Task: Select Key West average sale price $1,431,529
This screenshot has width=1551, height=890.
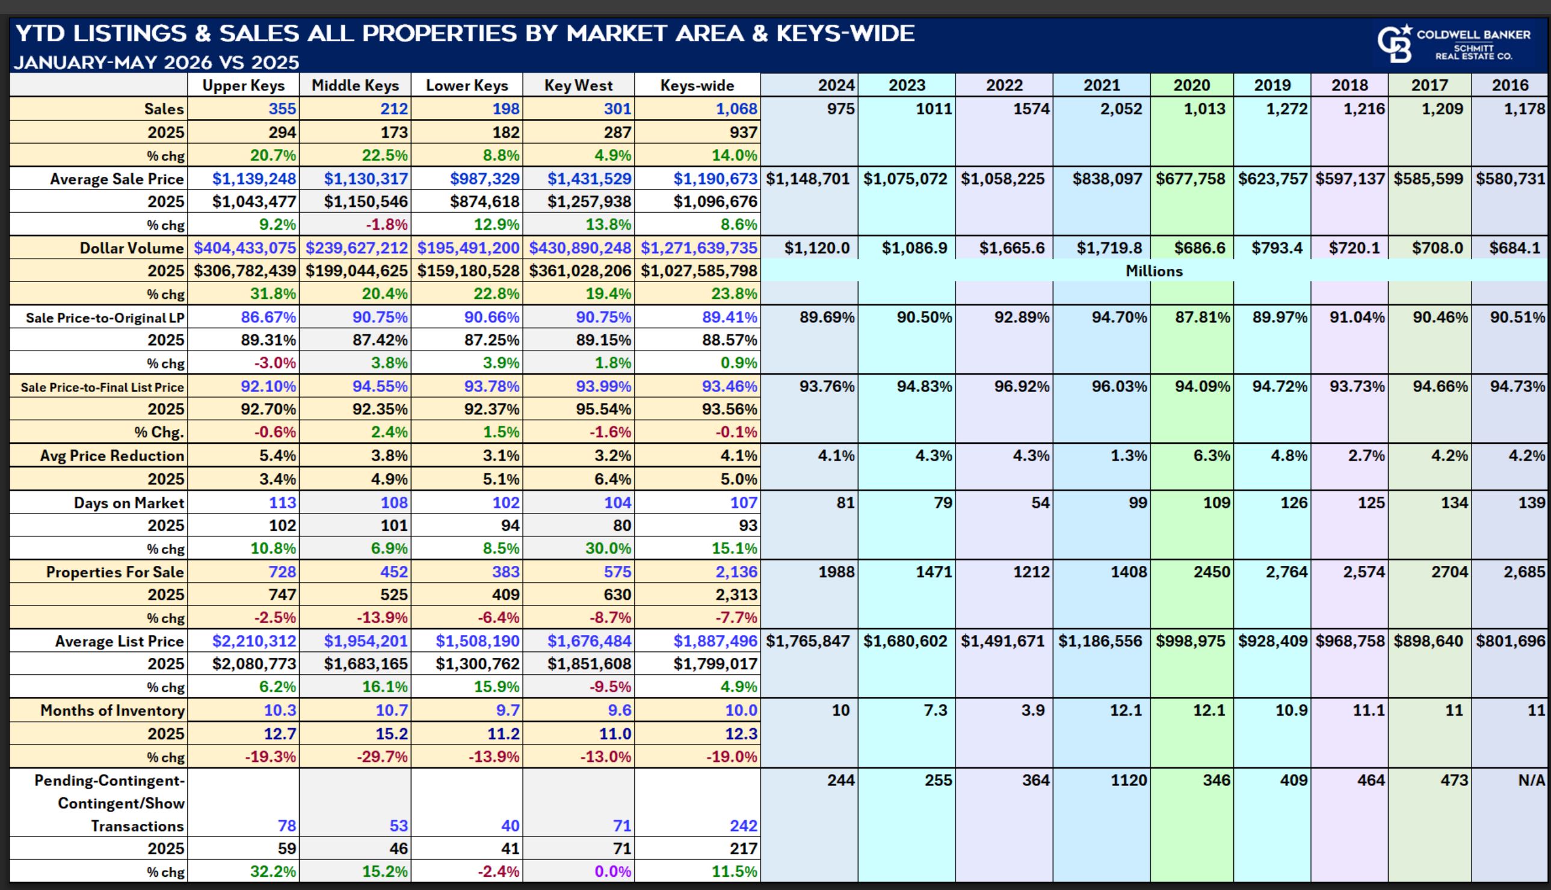Action: (590, 179)
